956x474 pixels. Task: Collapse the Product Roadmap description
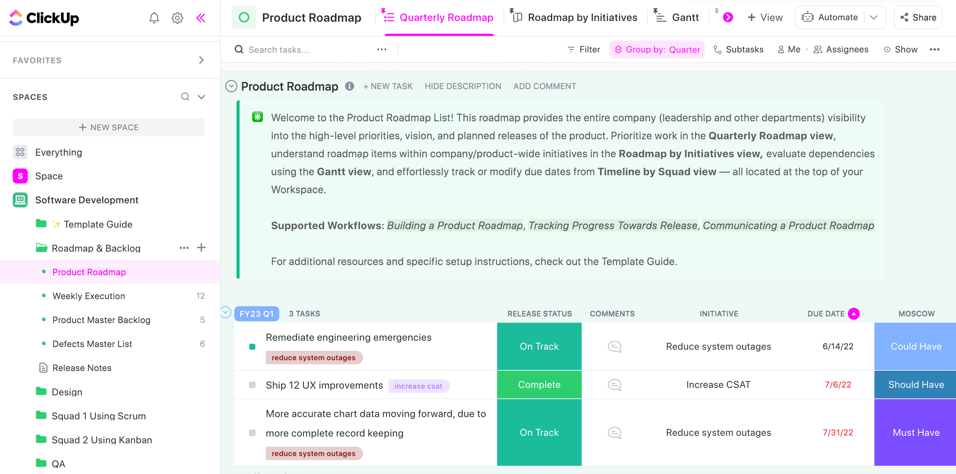click(x=463, y=86)
